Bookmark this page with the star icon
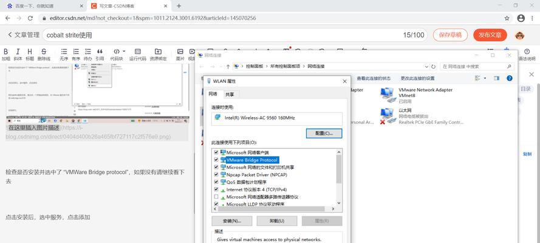540x243 pixels. [507, 18]
